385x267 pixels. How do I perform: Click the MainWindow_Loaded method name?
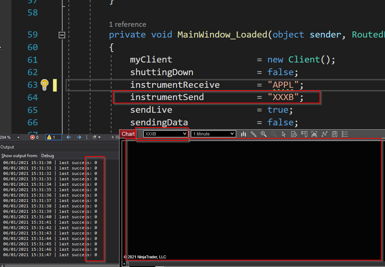point(222,35)
